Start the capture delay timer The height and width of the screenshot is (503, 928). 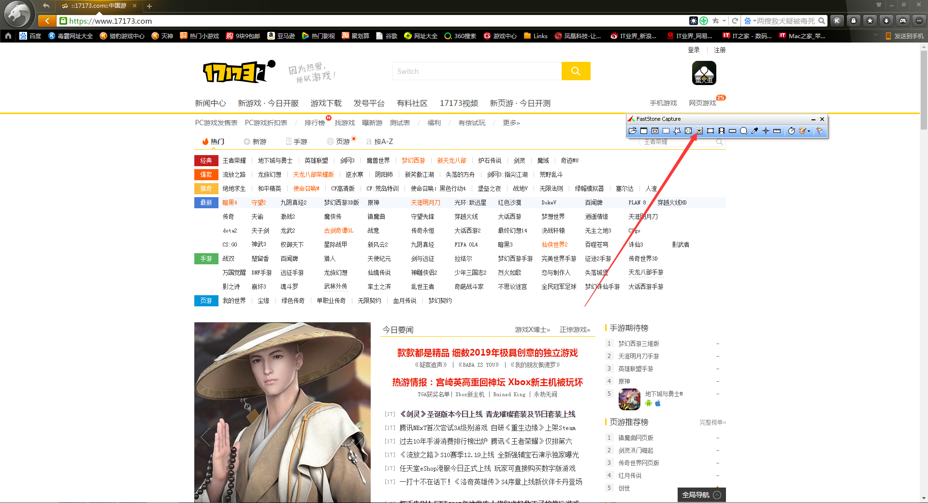point(791,130)
